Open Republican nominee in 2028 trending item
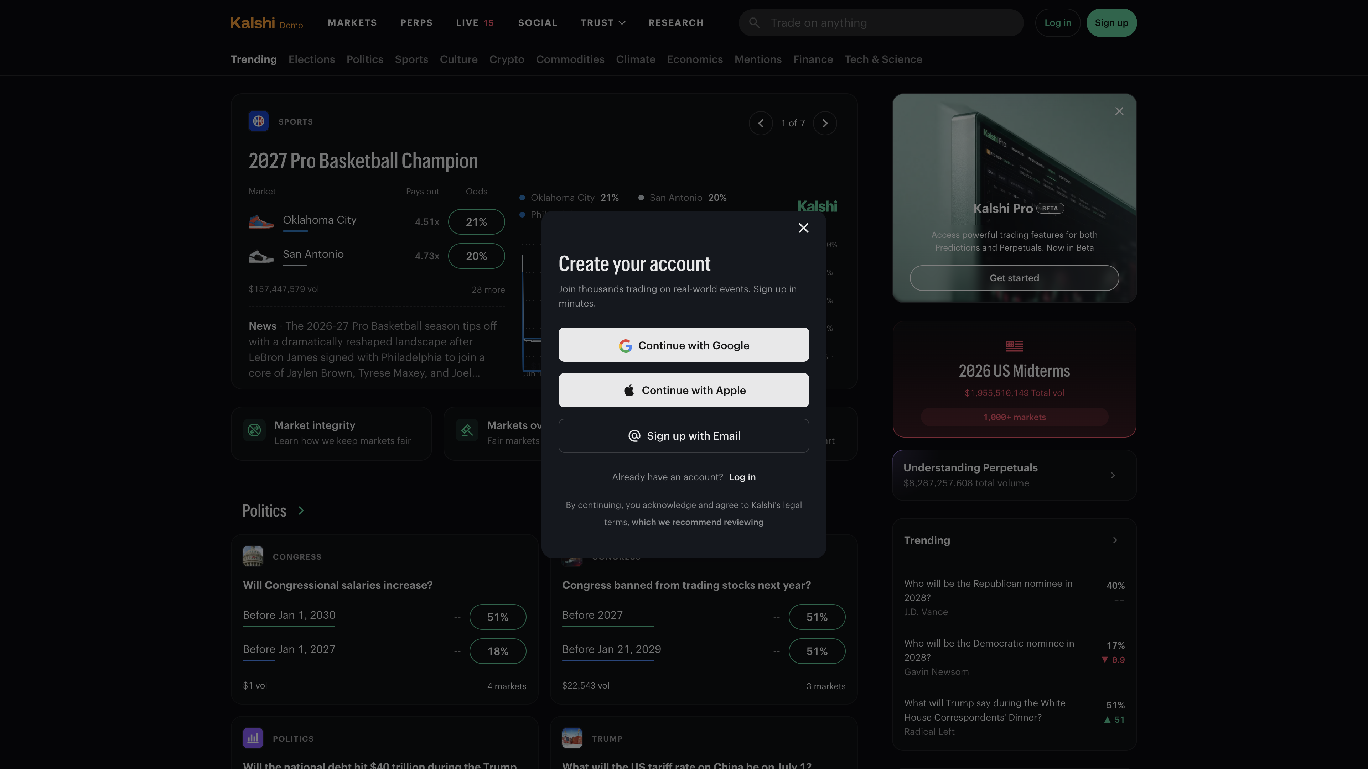This screenshot has height=769, width=1368. tap(1014, 598)
